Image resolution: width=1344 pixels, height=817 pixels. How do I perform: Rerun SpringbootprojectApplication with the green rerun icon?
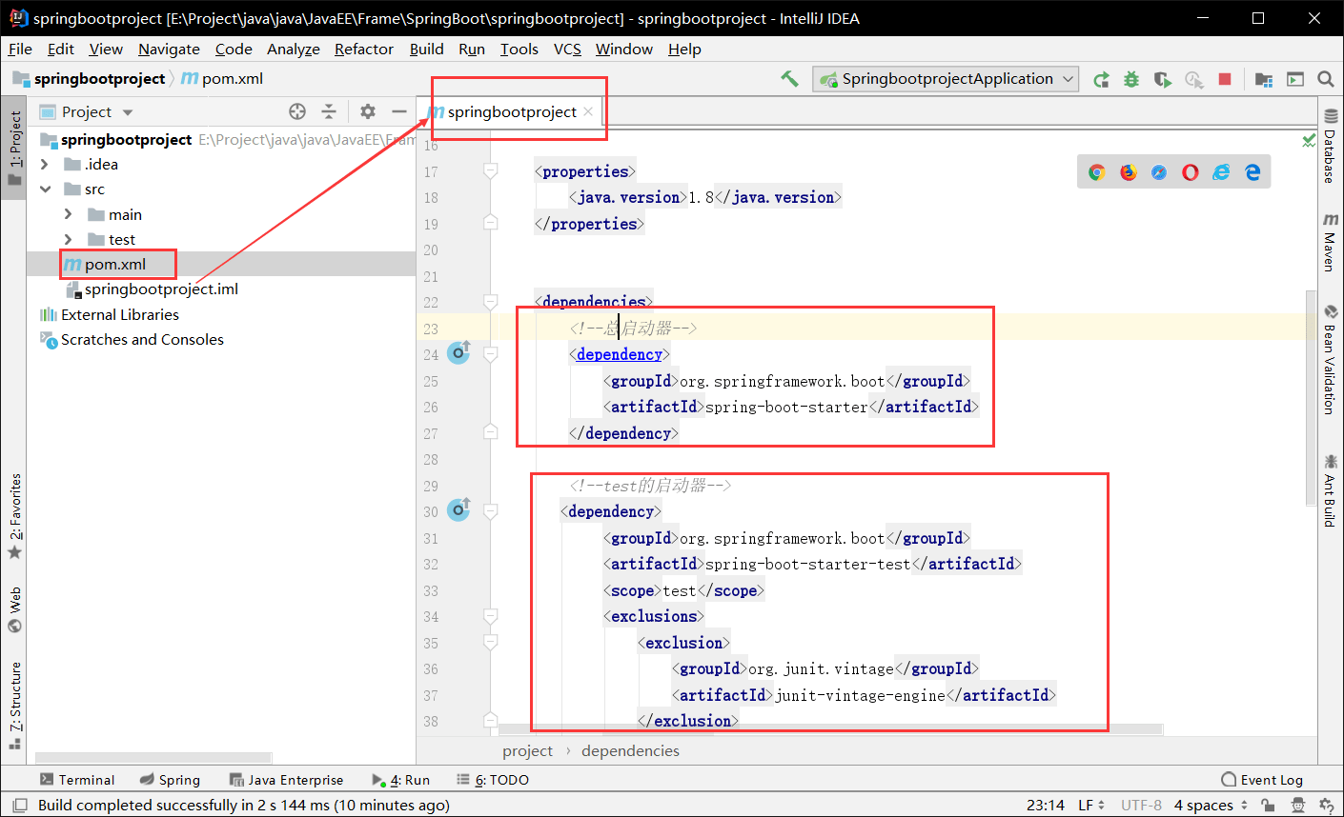(x=1101, y=79)
